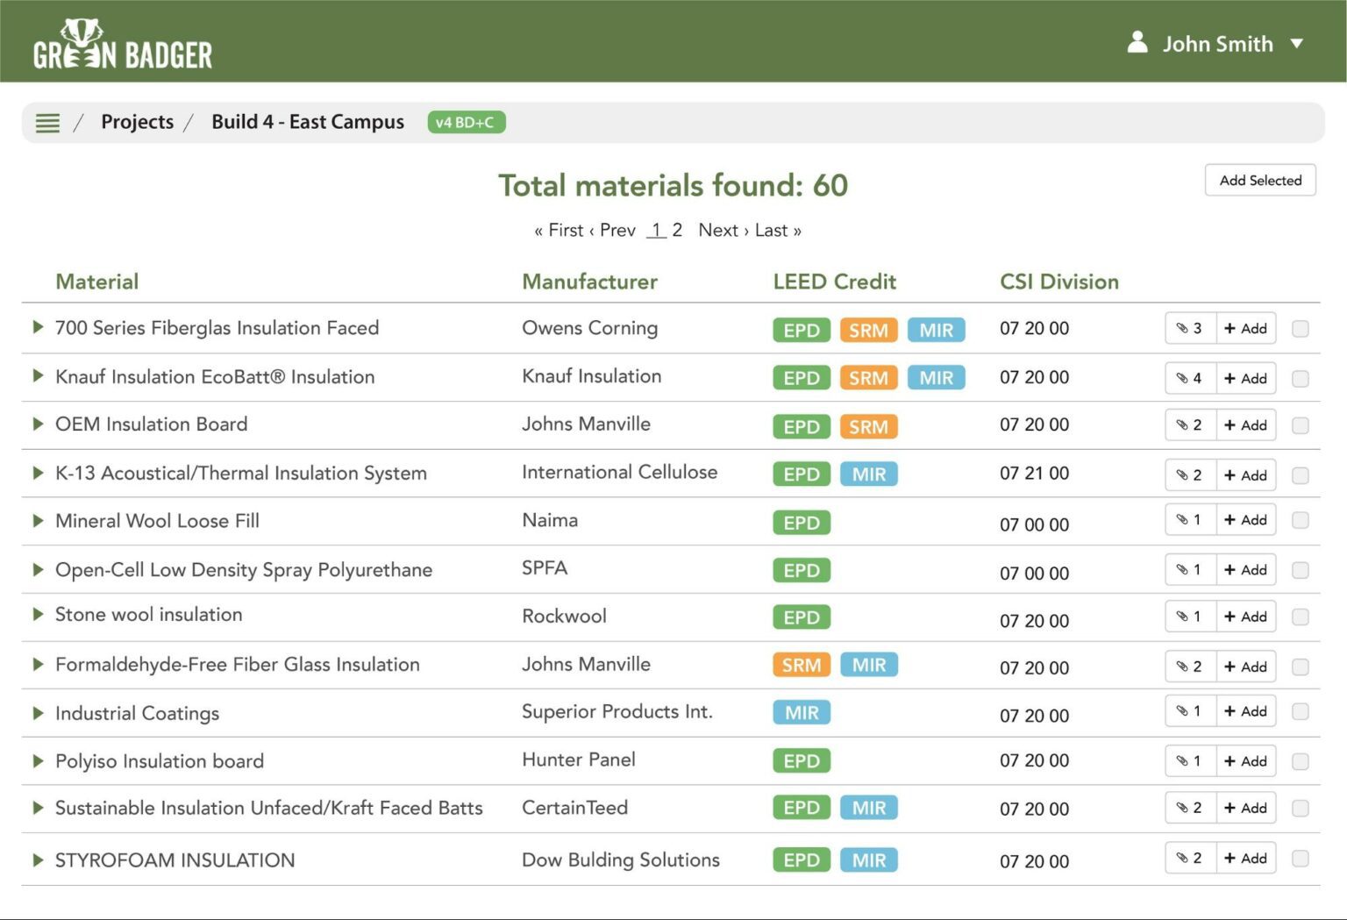Expand the Polyiso Insulation board details
Image resolution: width=1347 pixels, height=920 pixels.
coord(38,761)
